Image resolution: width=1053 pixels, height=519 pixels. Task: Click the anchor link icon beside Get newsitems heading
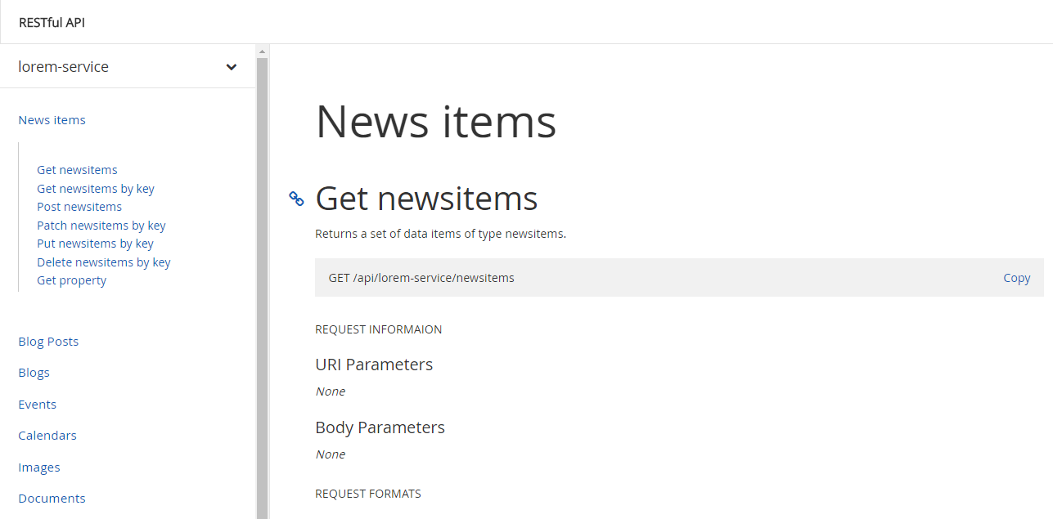(x=295, y=199)
